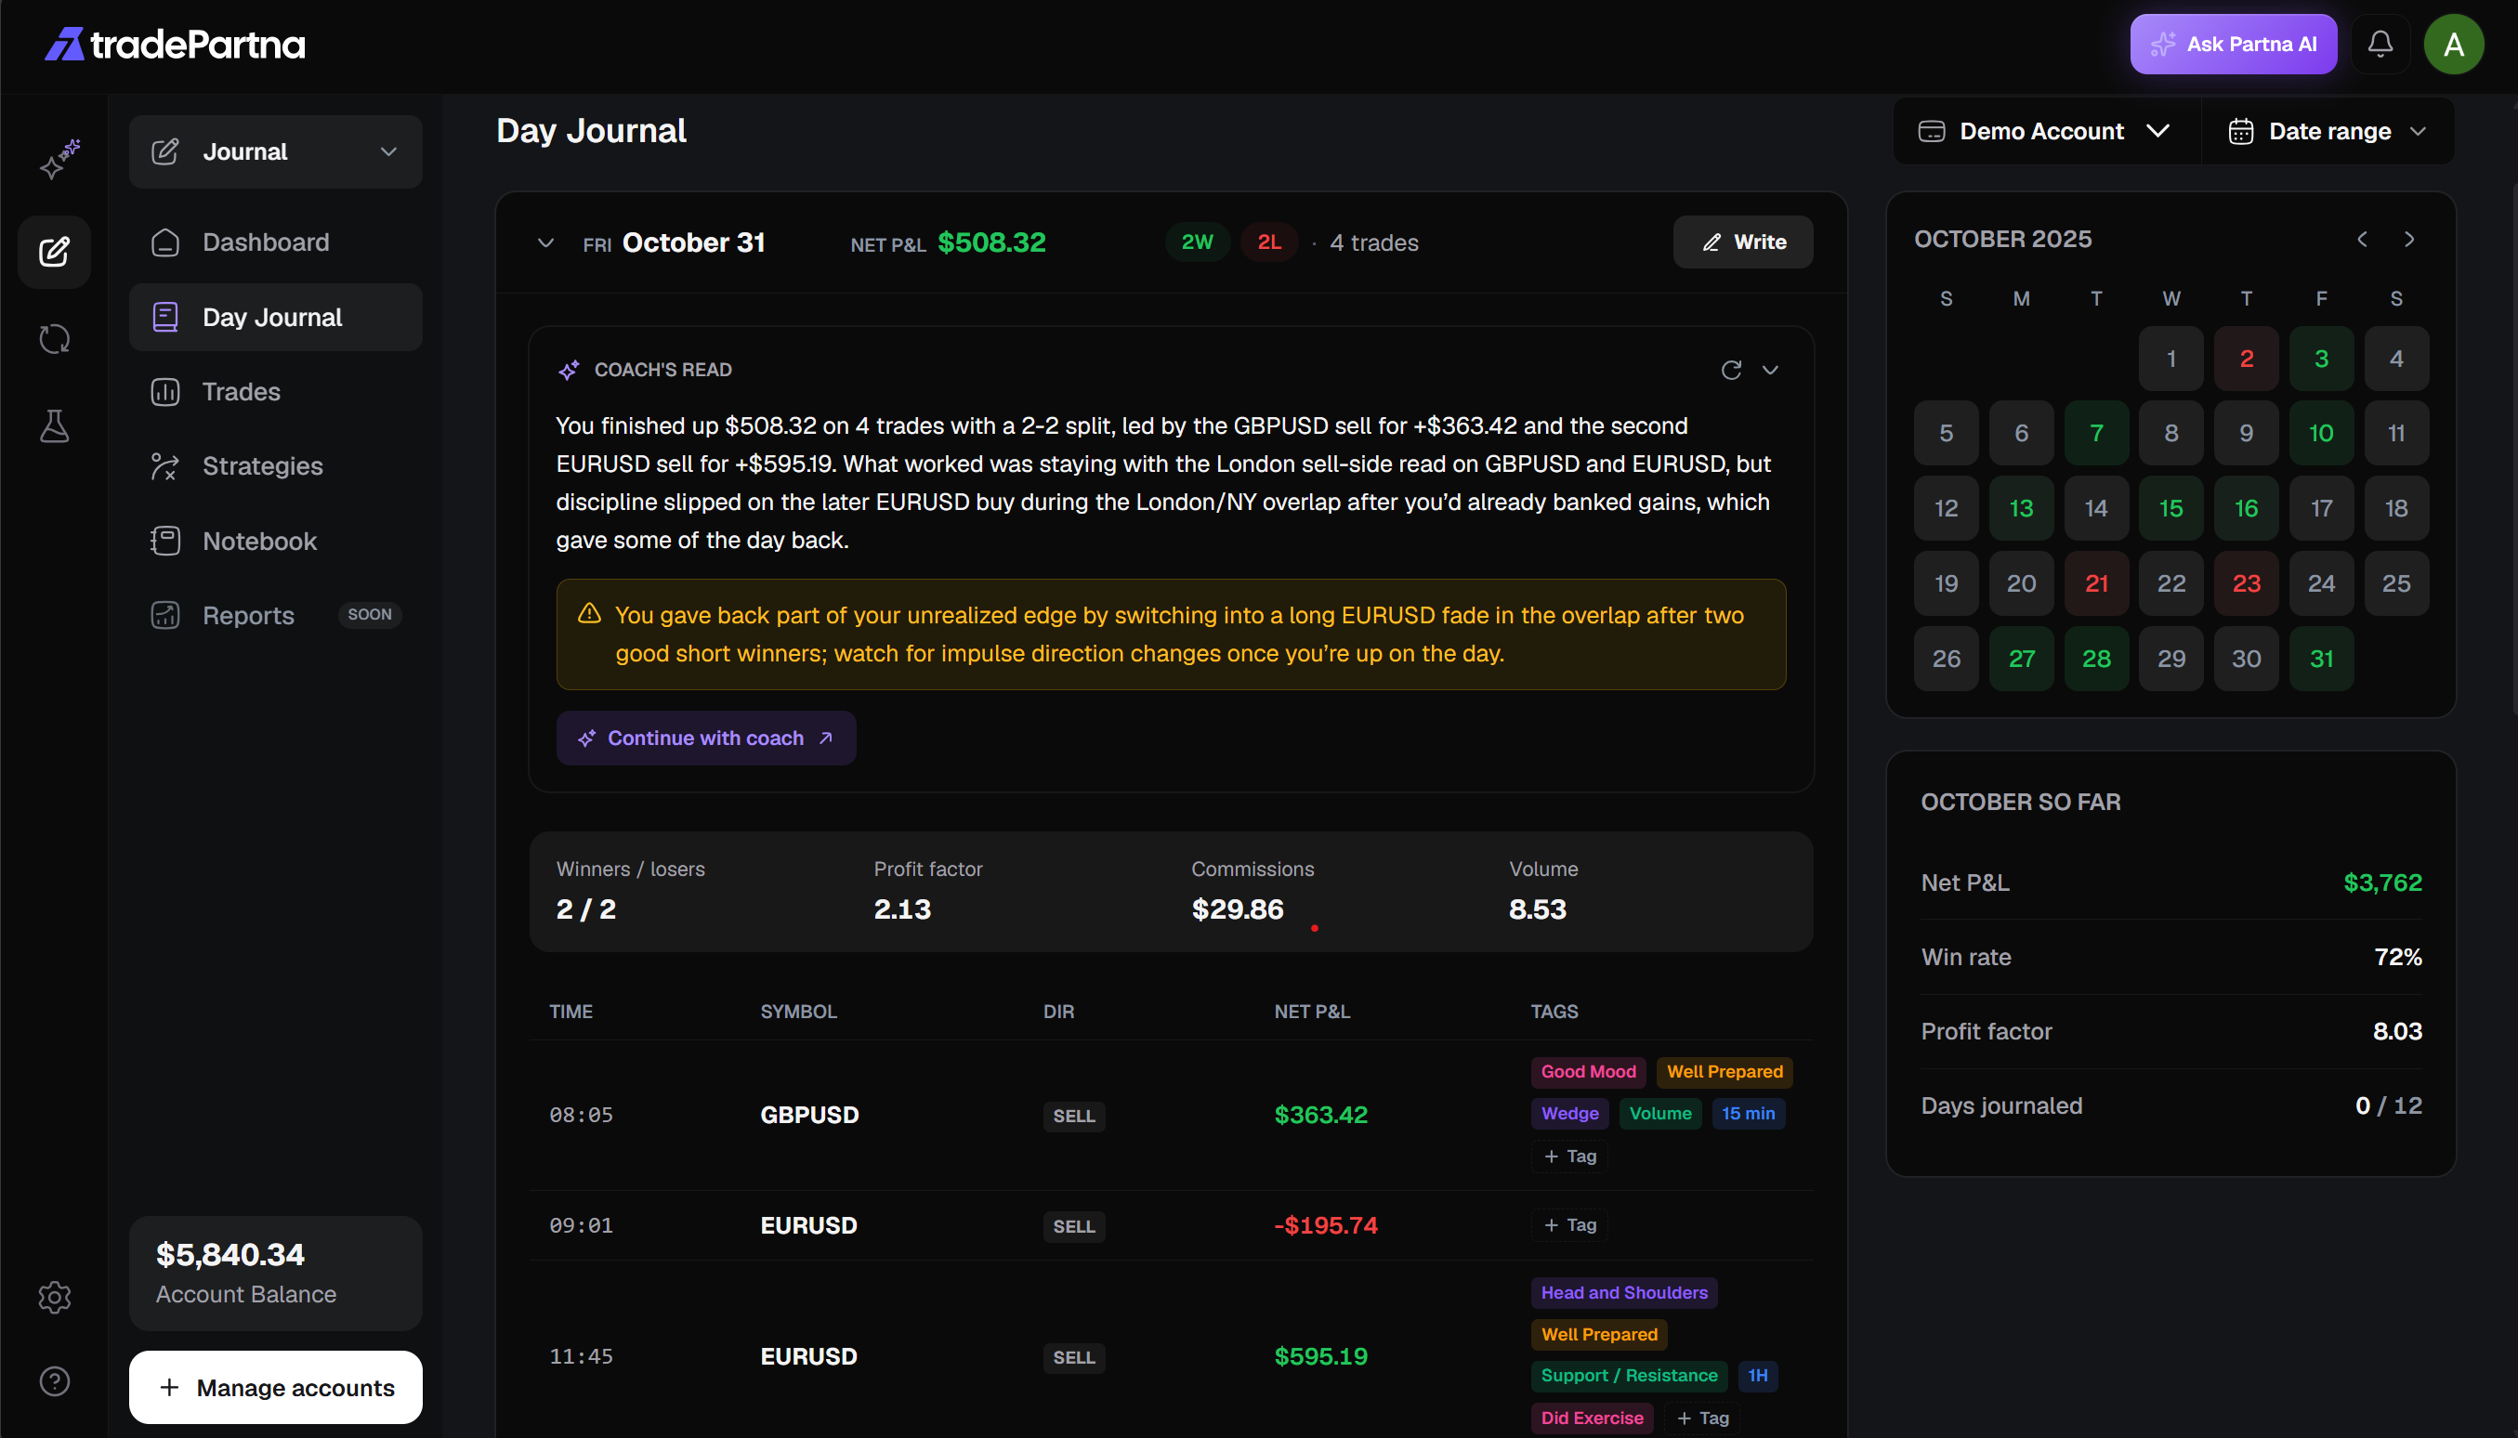Add a tag to GBPUSD trade
This screenshot has height=1438, width=2518.
[x=1568, y=1156]
